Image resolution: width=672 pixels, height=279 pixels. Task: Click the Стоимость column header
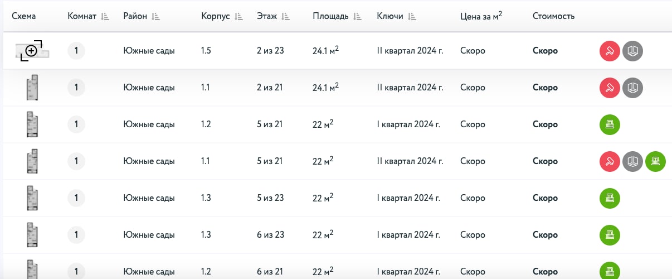pos(553,16)
